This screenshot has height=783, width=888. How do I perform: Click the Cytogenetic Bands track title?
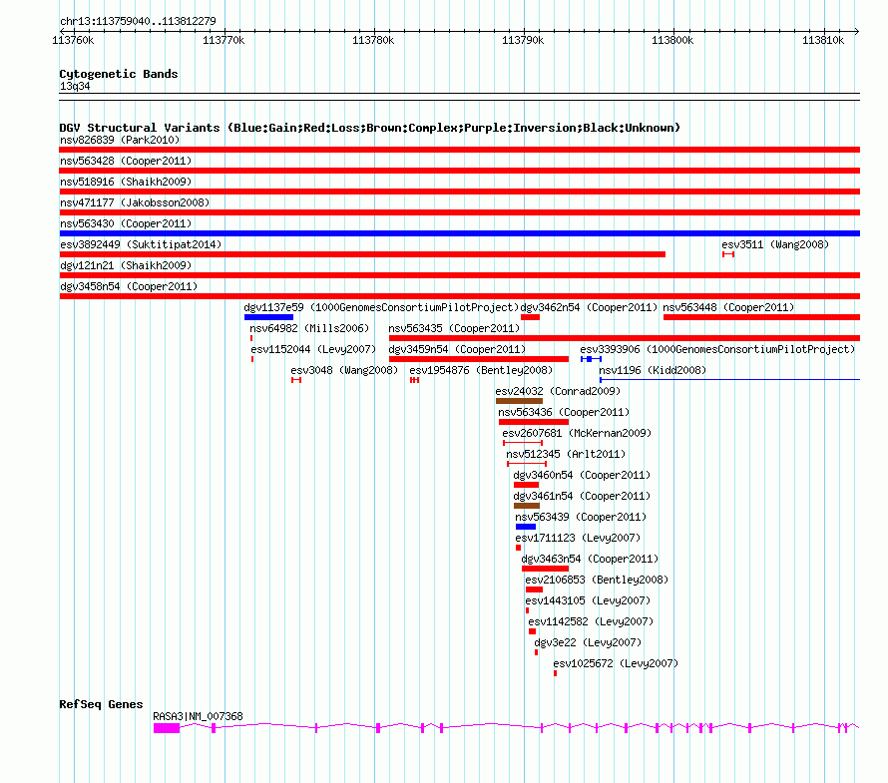coord(119,74)
